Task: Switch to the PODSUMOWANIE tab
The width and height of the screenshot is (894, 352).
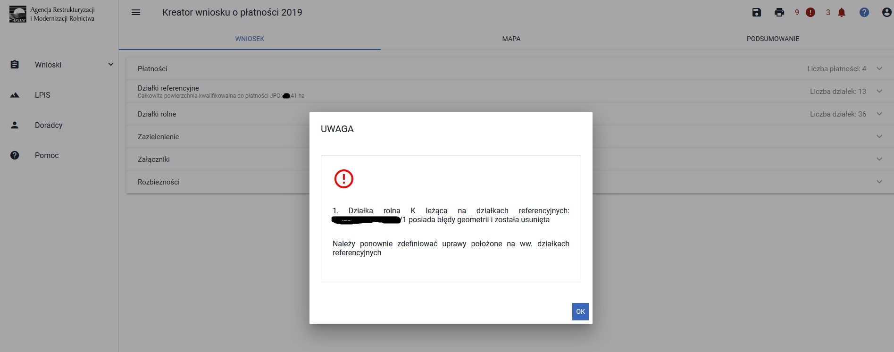Action: 773,39
